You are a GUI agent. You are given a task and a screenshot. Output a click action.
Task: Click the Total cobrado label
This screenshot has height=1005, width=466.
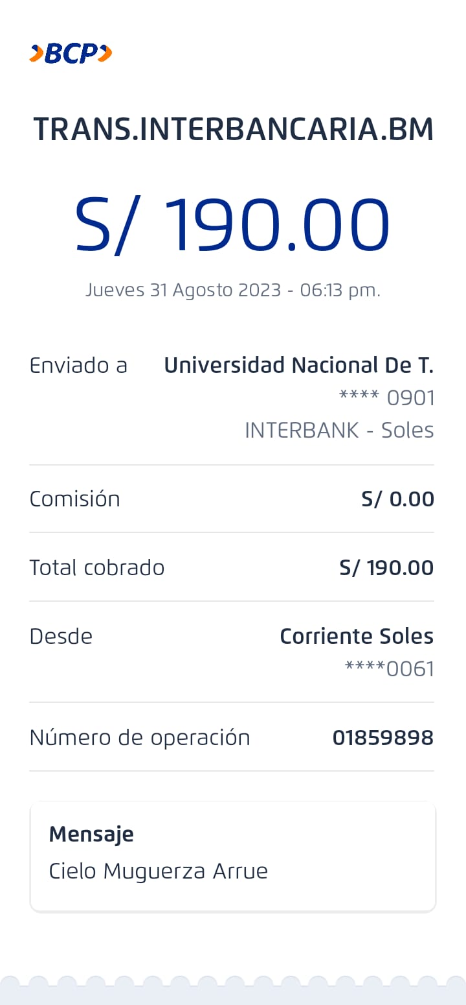click(97, 567)
